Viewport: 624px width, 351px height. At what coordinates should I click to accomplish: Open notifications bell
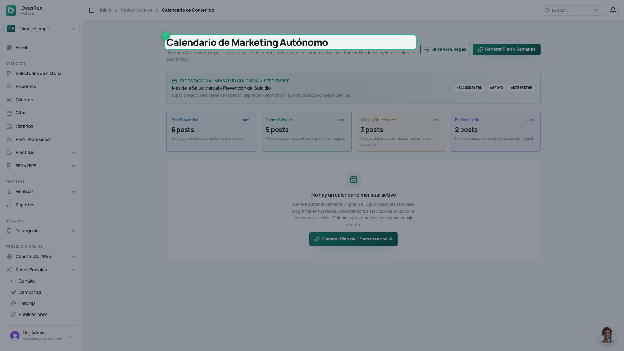tap(613, 10)
